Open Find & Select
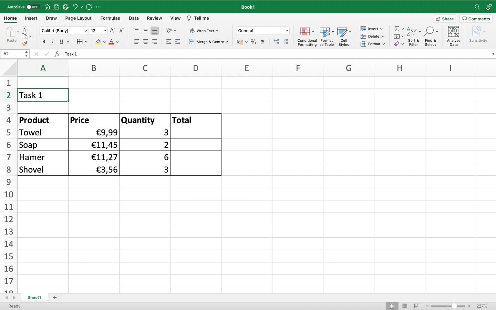This screenshot has height=310, width=496. (x=431, y=37)
